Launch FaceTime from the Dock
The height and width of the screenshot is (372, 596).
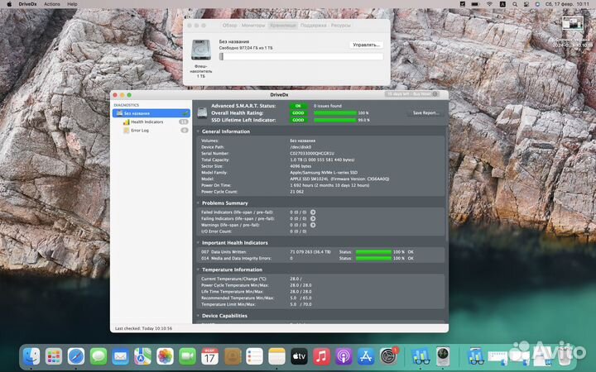(187, 356)
